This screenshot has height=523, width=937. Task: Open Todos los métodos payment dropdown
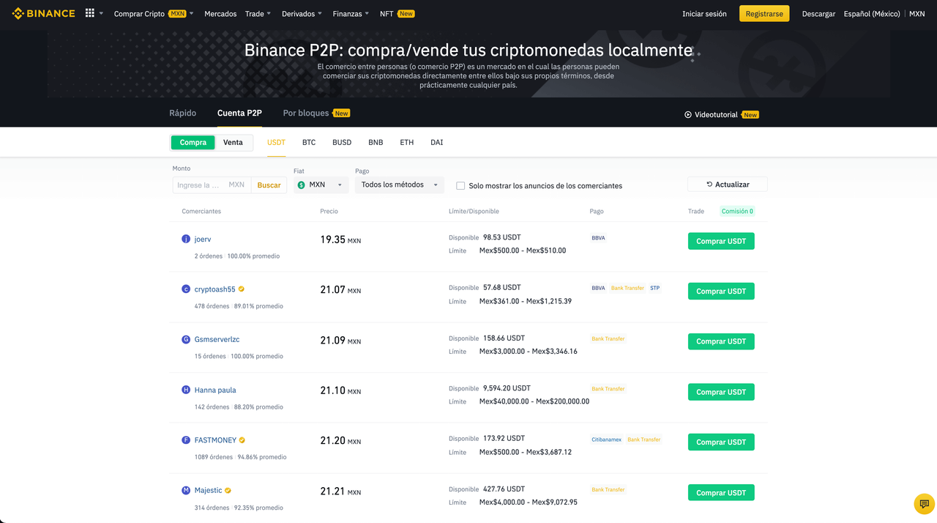click(x=400, y=185)
